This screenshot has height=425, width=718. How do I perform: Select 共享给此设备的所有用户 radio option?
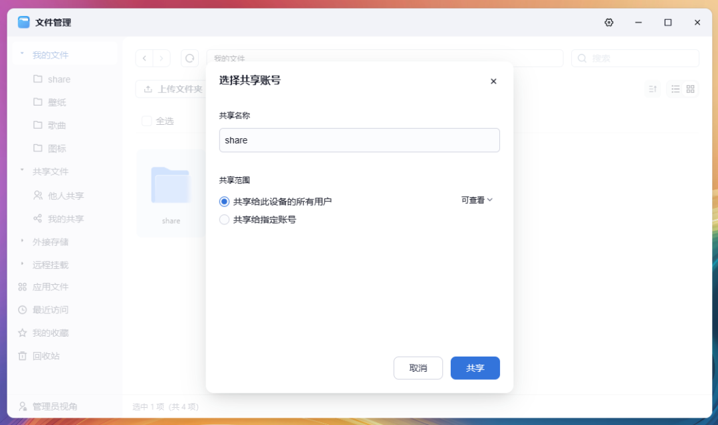(224, 201)
